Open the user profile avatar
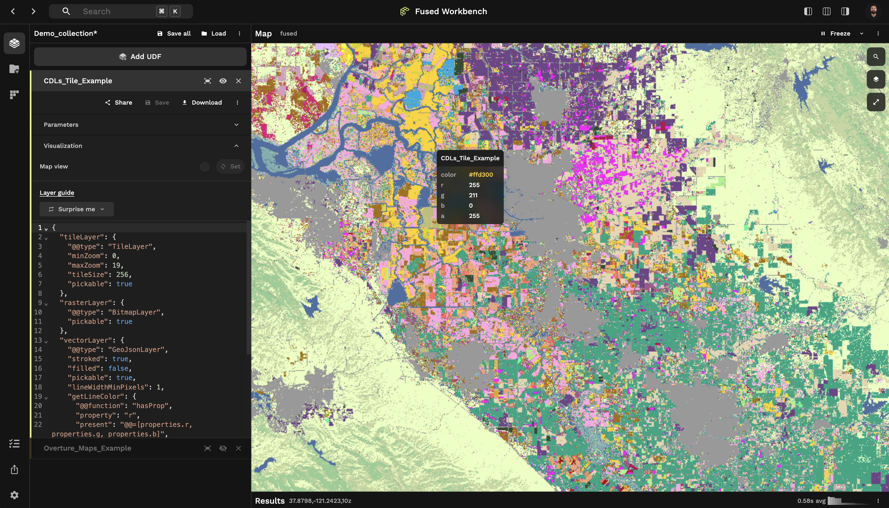The image size is (889, 508). [873, 11]
